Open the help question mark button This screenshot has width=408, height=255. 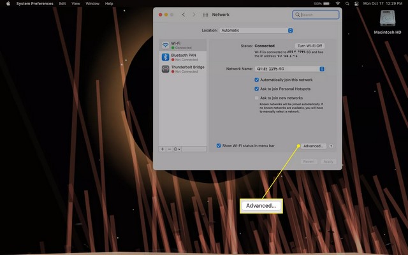331,146
